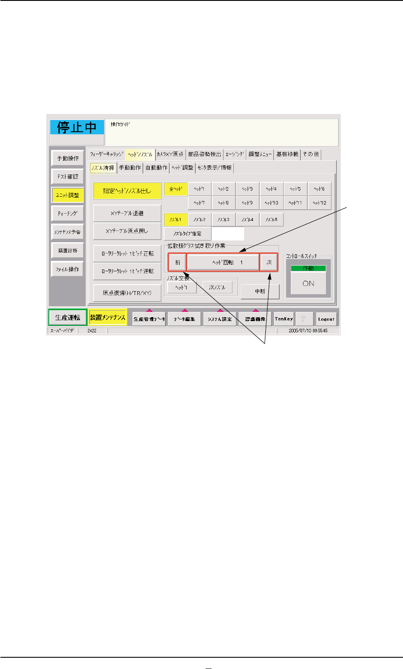The image size is (403, 669).
Task: Choose the ノズル3 button
Action: (x=223, y=220)
